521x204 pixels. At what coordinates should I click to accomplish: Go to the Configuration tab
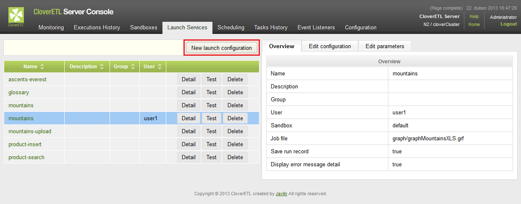361,28
